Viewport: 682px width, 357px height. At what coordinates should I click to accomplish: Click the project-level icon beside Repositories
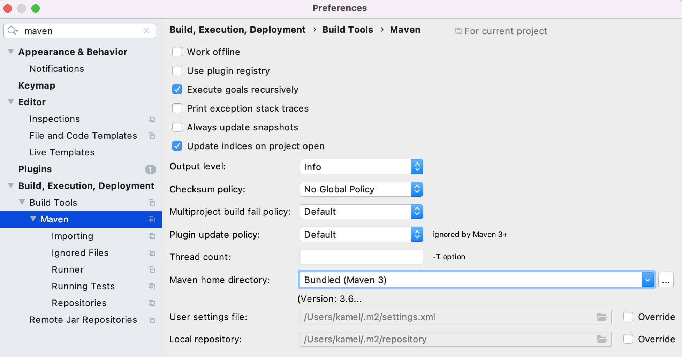152,303
